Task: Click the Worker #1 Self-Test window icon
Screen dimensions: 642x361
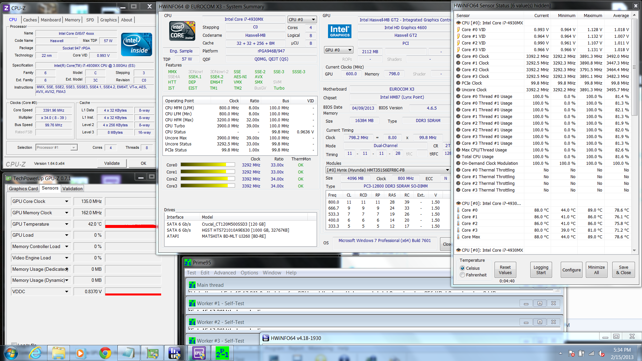Action: 192,304
